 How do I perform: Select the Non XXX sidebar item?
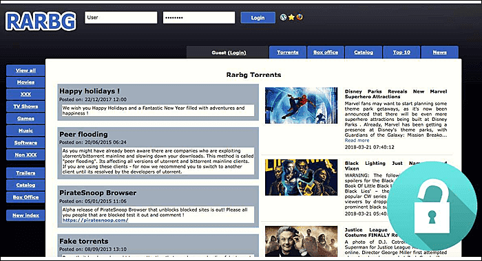25,155
